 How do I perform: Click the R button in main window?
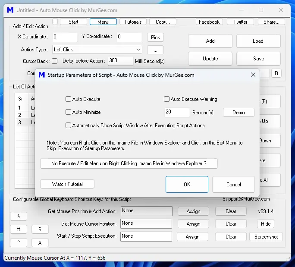[x=276, y=73]
